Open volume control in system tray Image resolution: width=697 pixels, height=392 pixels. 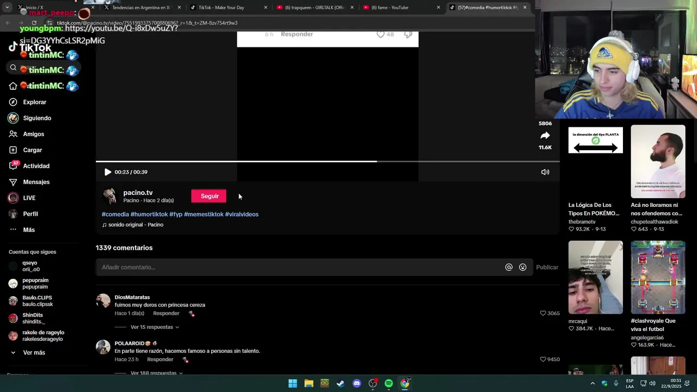click(x=652, y=383)
